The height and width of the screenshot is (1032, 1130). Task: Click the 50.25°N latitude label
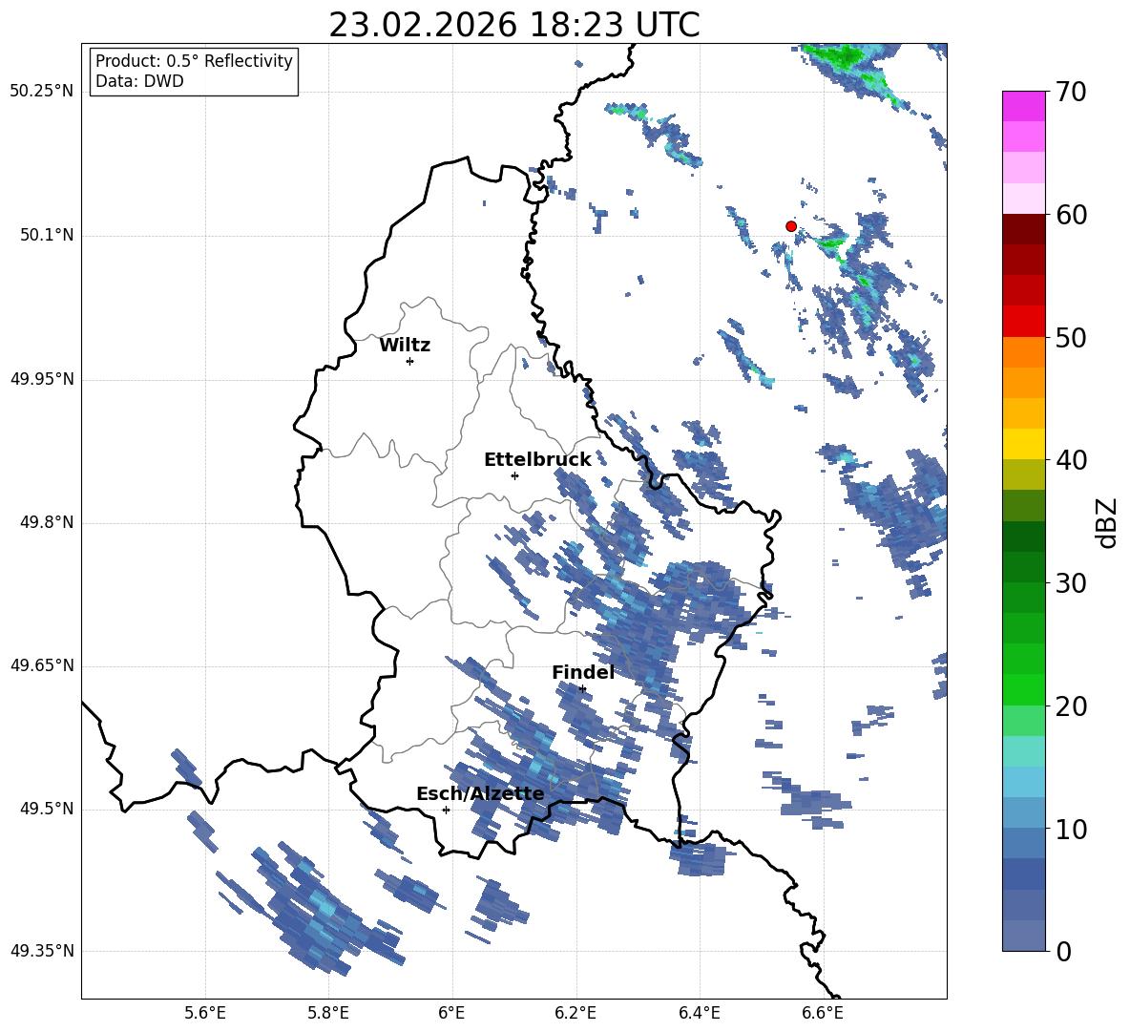tap(42, 92)
